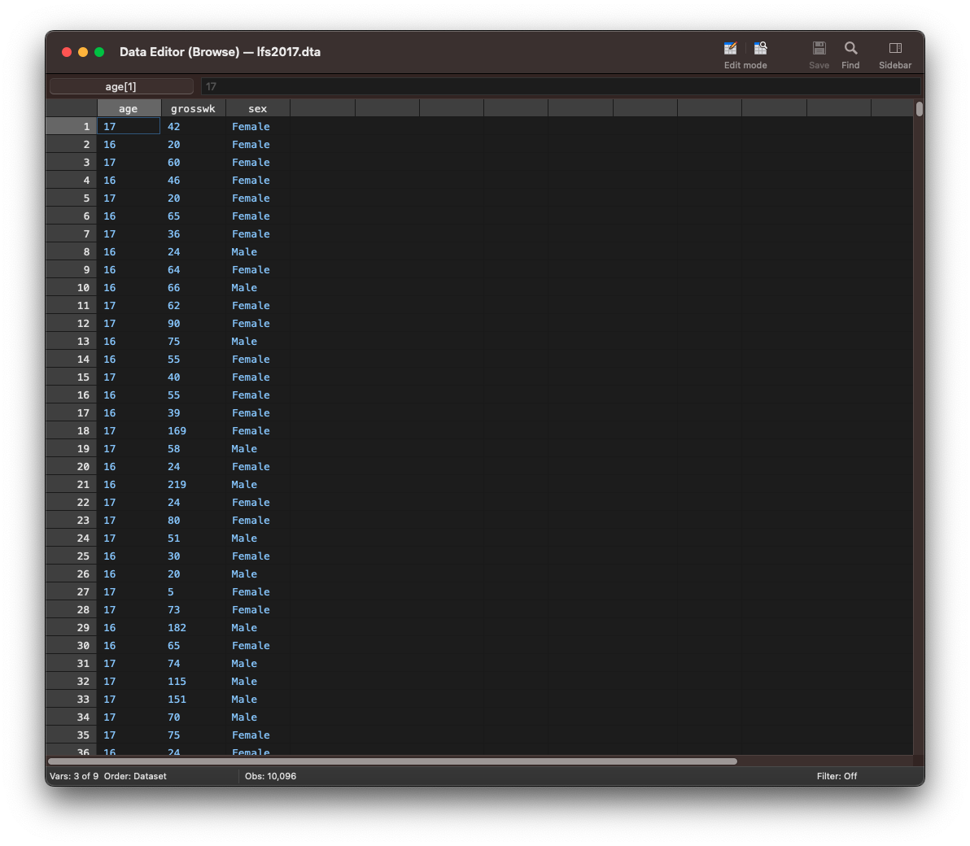Click the yellow minimize window button
The image size is (970, 846).
point(83,52)
